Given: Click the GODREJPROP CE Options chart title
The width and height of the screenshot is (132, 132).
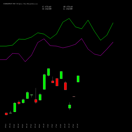Looking at the screenshot, I should [x=20, y=4].
